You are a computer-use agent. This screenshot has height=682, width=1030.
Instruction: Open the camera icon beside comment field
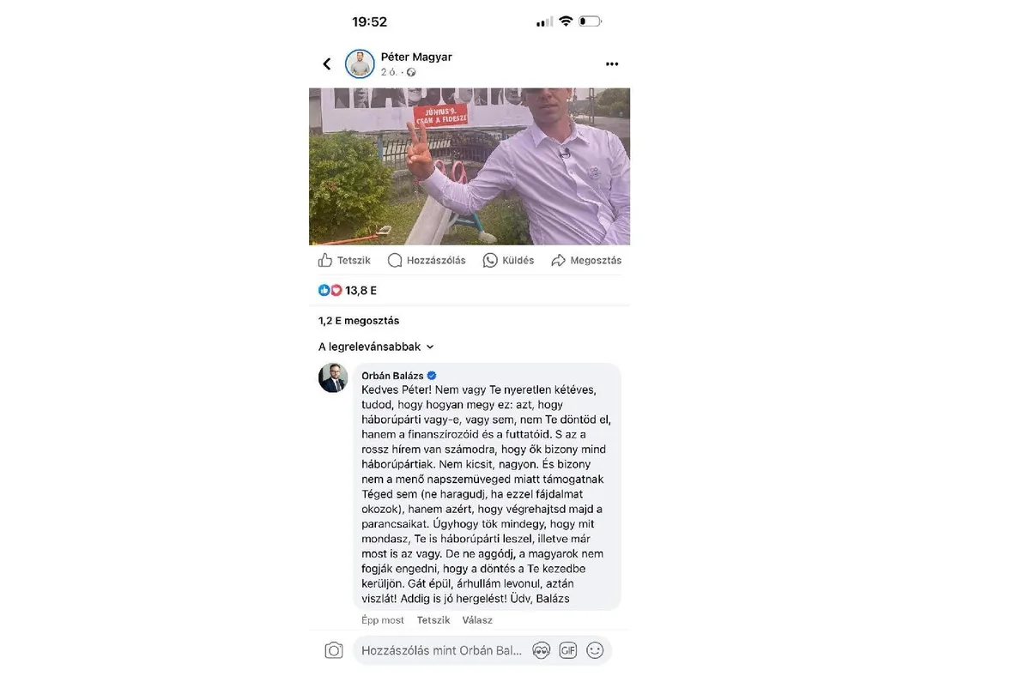(334, 650)
